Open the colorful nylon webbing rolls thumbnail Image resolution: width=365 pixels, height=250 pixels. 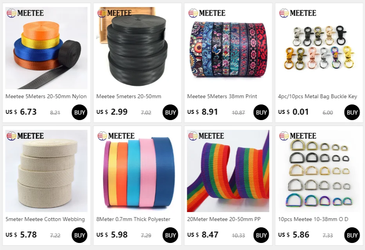click(x=46, y=48)
